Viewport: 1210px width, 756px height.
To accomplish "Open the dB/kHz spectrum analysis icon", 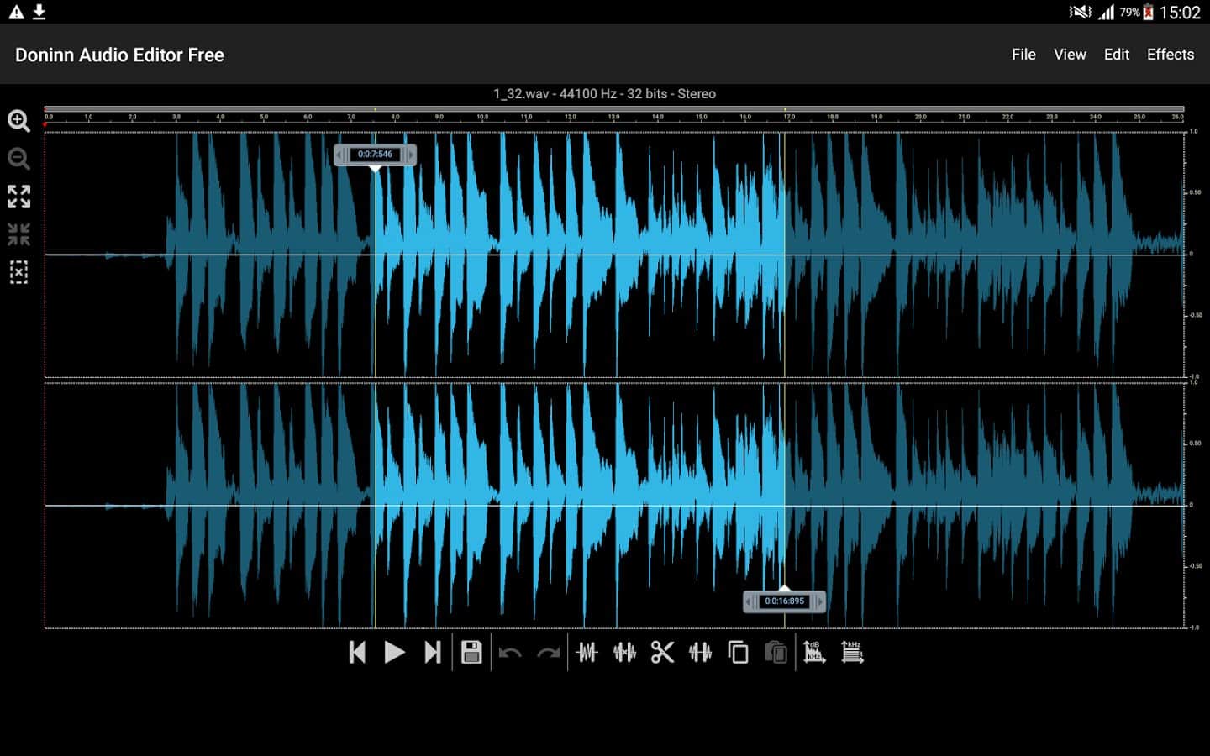I will (x=813, y=653).
